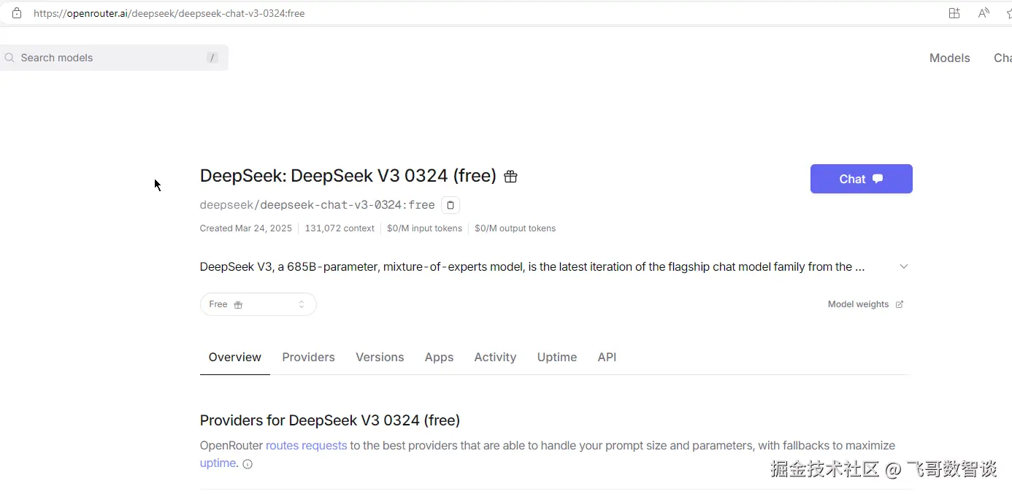
Task: Open the Free variant dropdown
Action: click(x=258, y=304)
